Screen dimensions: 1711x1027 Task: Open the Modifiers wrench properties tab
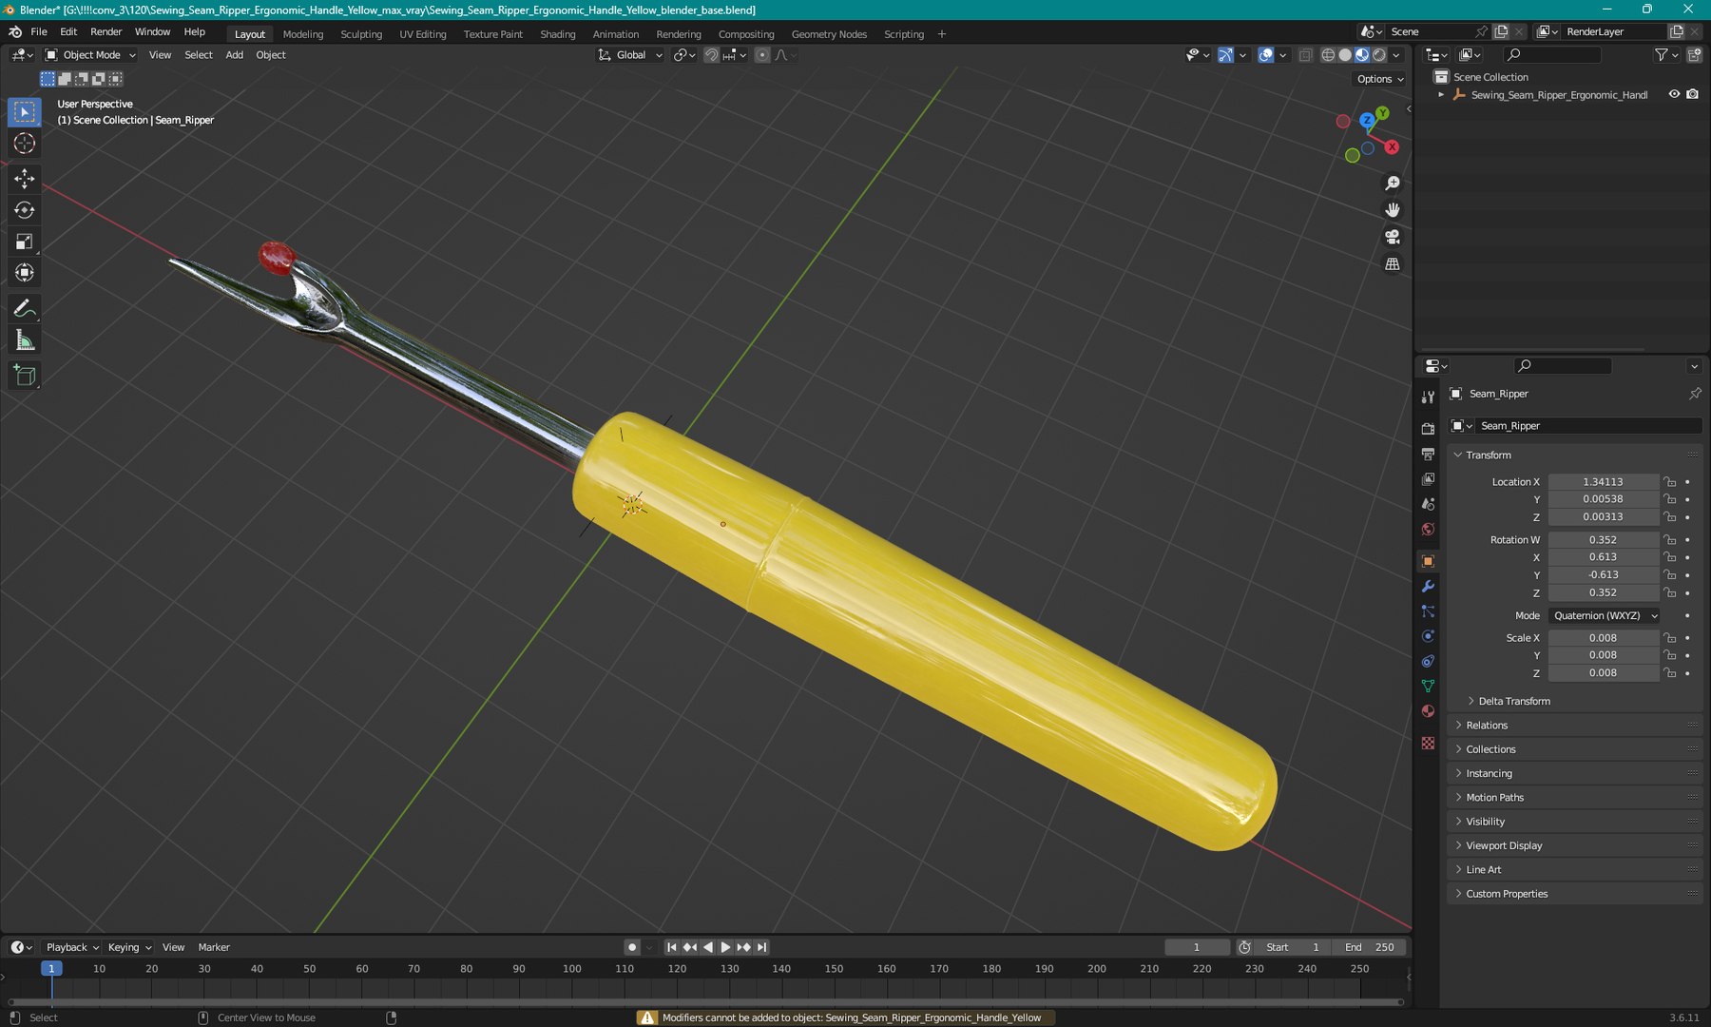click(1428, 587)
